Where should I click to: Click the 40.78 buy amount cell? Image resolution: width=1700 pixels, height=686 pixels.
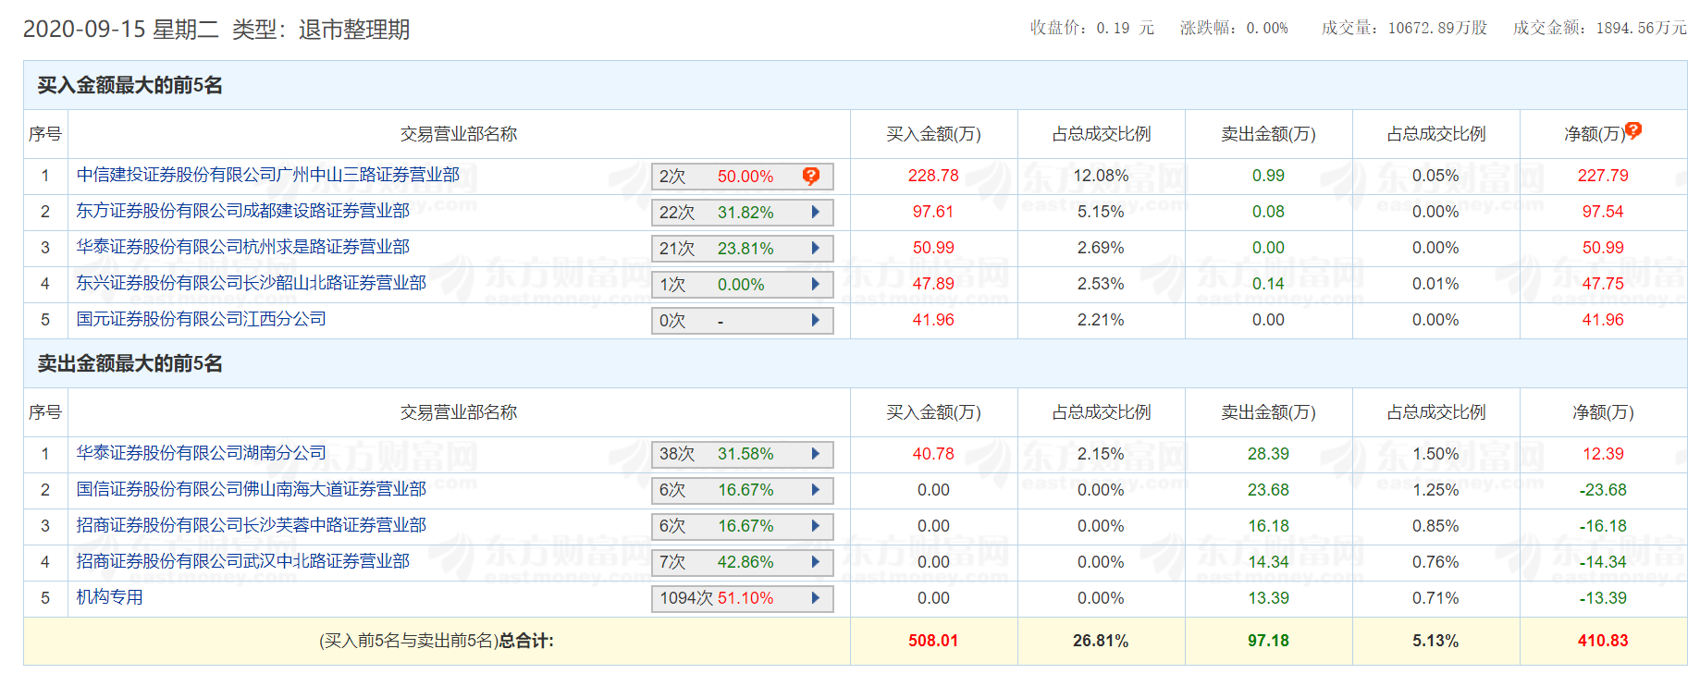933,454
